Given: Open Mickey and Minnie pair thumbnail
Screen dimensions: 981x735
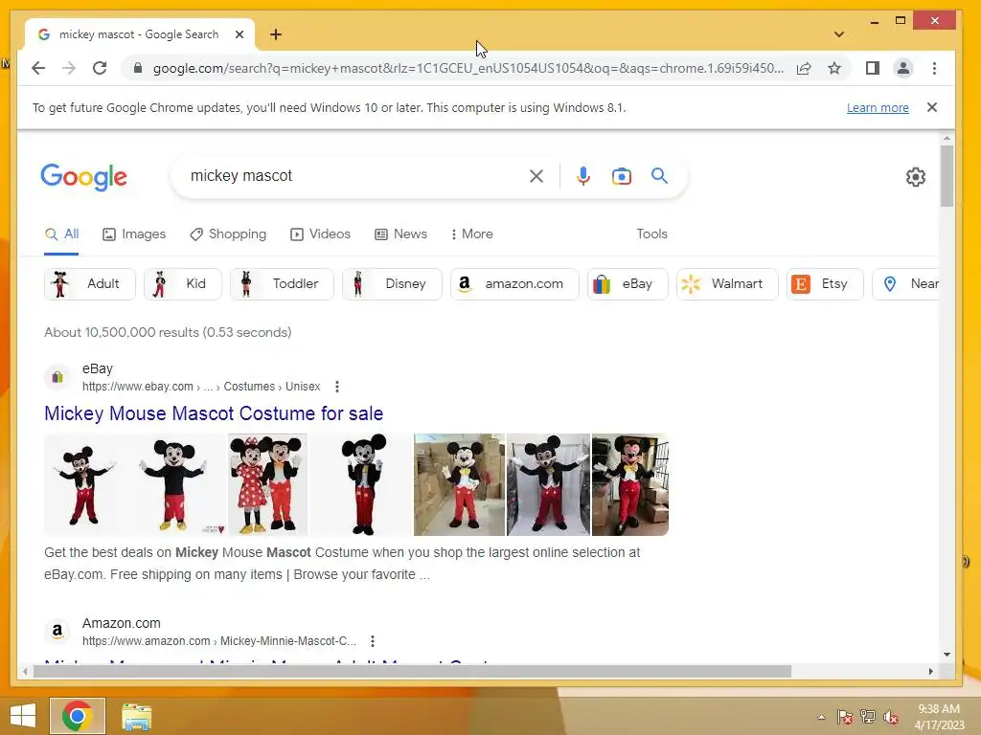Looking at the screenshot, I should point(268,485).
